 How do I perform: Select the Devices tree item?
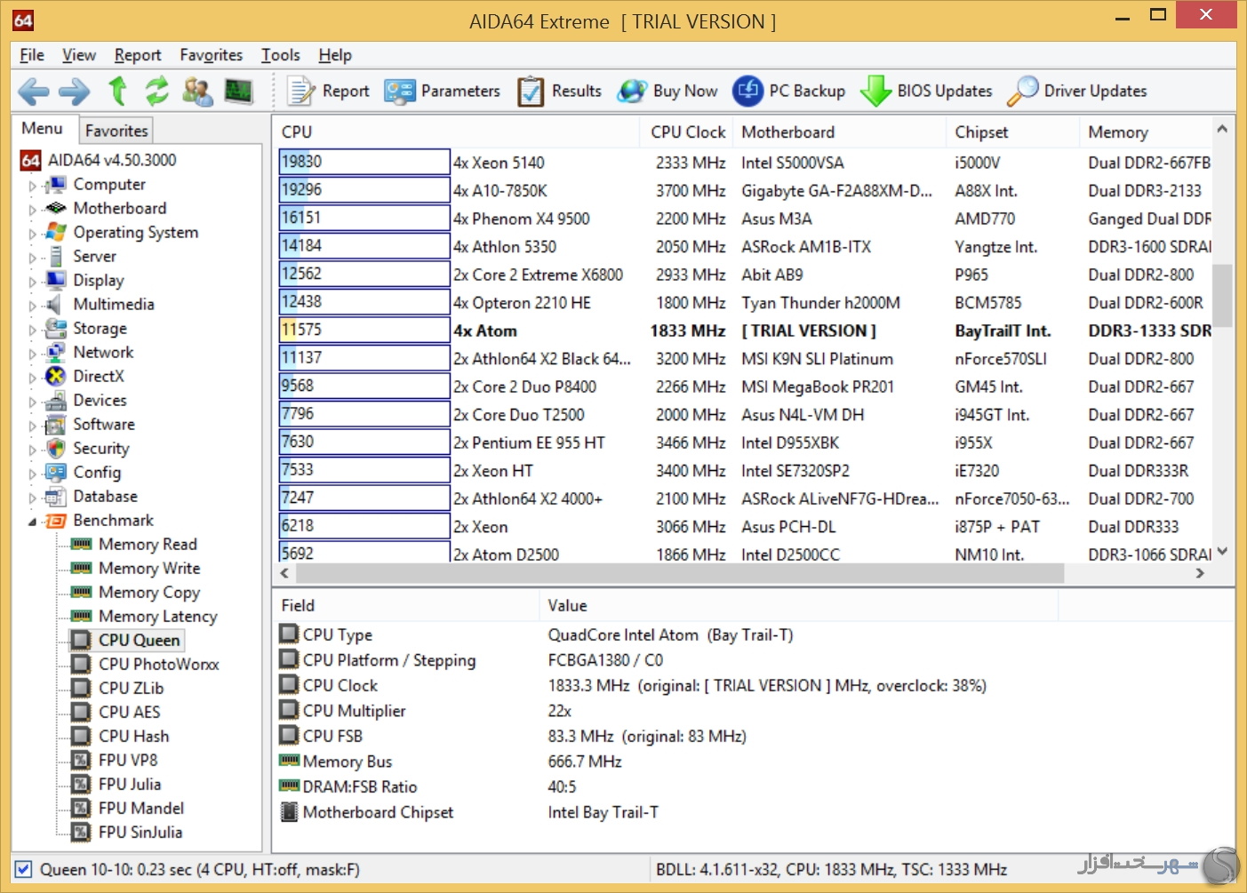click(100, 400)
